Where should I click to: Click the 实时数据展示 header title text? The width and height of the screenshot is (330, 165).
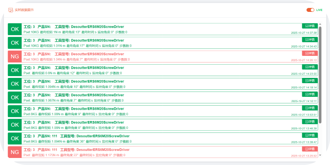pyautogui.click(x=24, y=10)
